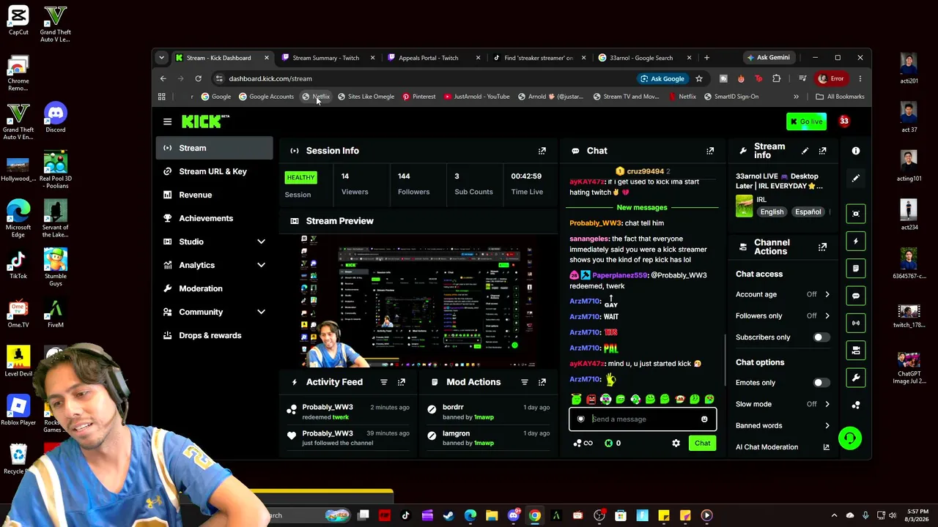Click Ask Google in address bar
The width and height of the screenshot is (938, 527).
tap(662, 78)
